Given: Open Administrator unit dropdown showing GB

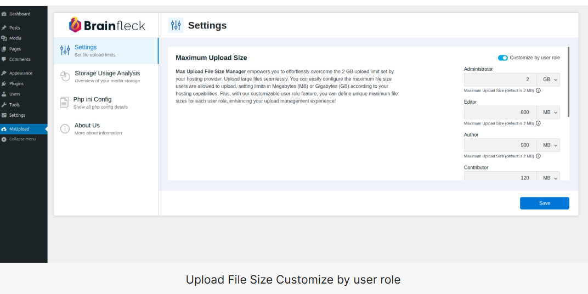Looking at the screenshot, I should [549, 80].
